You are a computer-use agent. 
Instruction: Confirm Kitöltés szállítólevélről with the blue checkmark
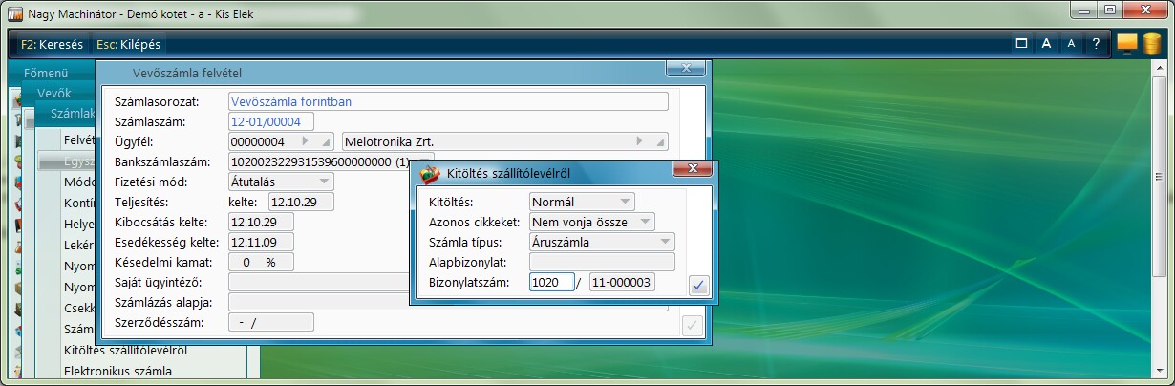699,285
